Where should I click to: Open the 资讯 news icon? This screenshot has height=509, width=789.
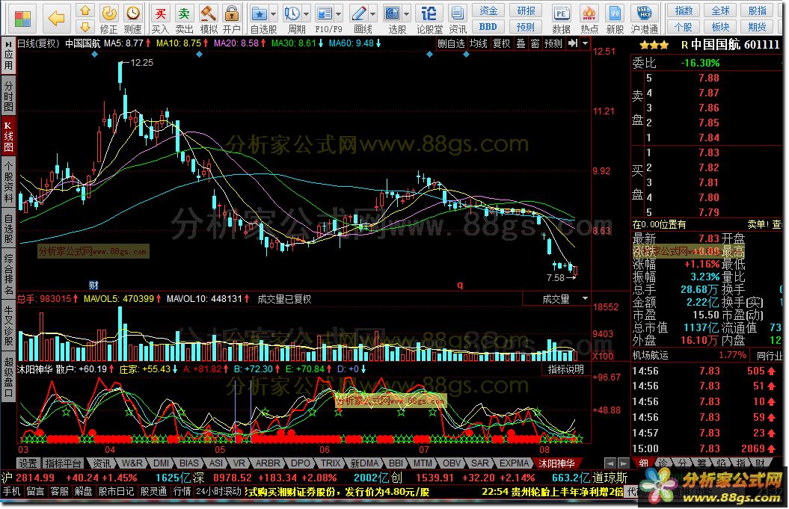[x=458, y=19]
